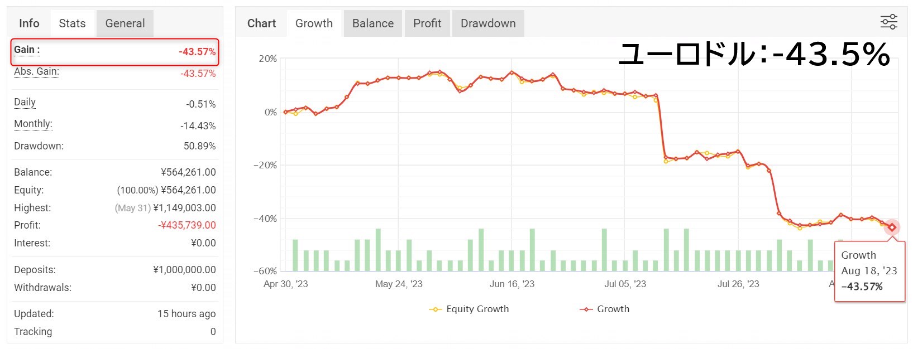Click the Daily label
Image resolution: width=913 pixels, height=349 pixels.
pyautogui.click(x=25, y=102)
